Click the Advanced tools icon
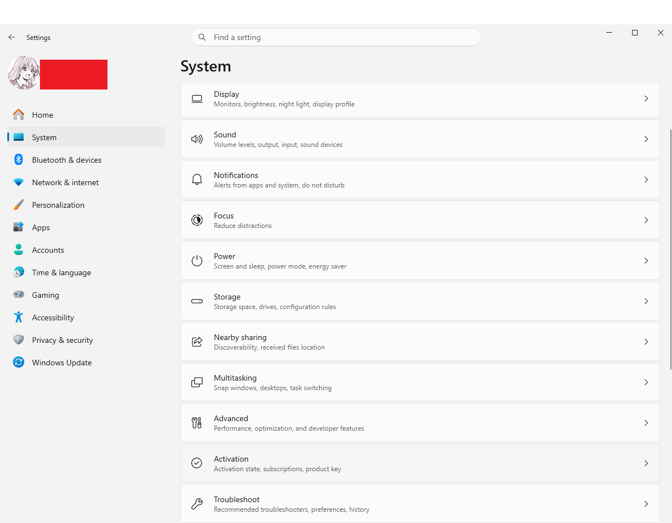 click(x=197, y=423)
